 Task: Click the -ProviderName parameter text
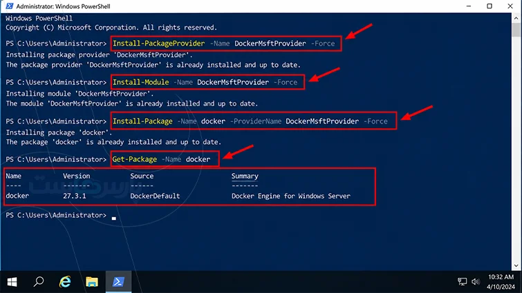(x=256, y=121)
